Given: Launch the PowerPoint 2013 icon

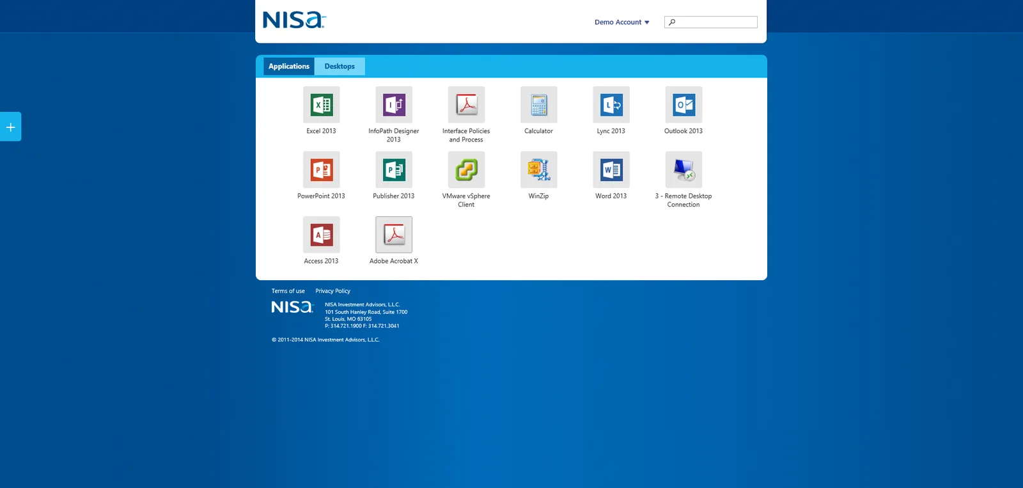Looking at the screenshot, I should [x=322, y=169].
